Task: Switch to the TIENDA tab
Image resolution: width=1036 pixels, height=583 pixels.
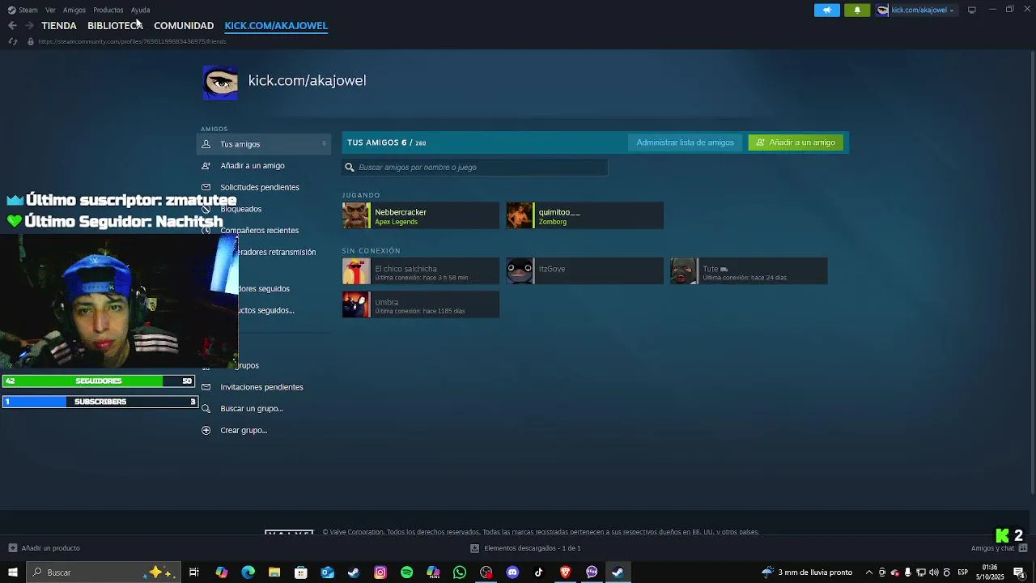Action: coord(59,26)
